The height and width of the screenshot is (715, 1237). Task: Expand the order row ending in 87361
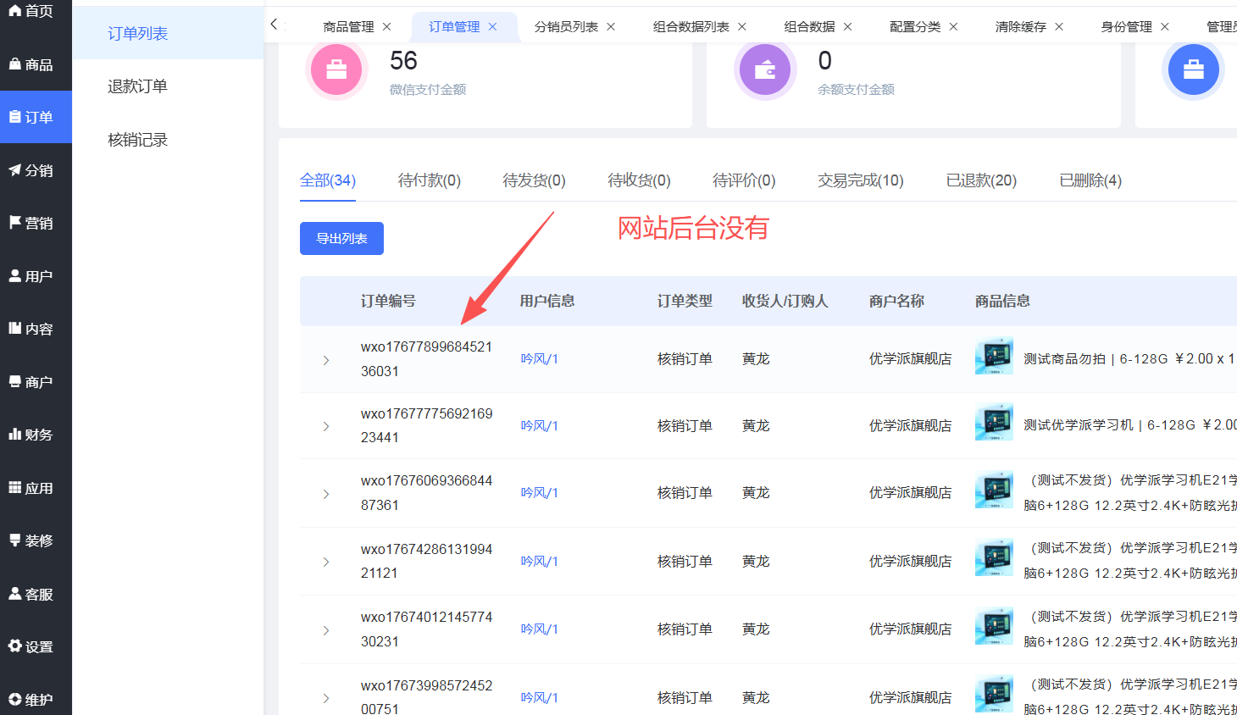click(x=326, y=494)
